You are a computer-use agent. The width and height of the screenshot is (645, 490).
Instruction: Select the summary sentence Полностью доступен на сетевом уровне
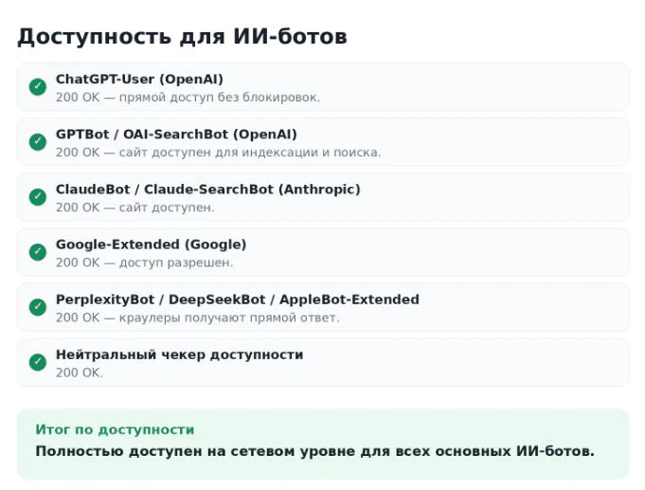315,452
